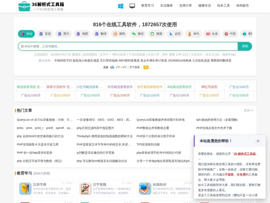Image resolution: width=270 pixels, height=203 pixels.
Task: Expand the 休闲娱乐 navigation menu
Action: tap(242, 6)
